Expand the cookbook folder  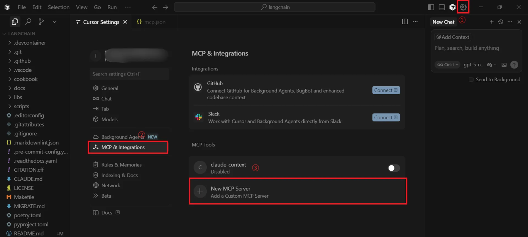pos(26,79)
